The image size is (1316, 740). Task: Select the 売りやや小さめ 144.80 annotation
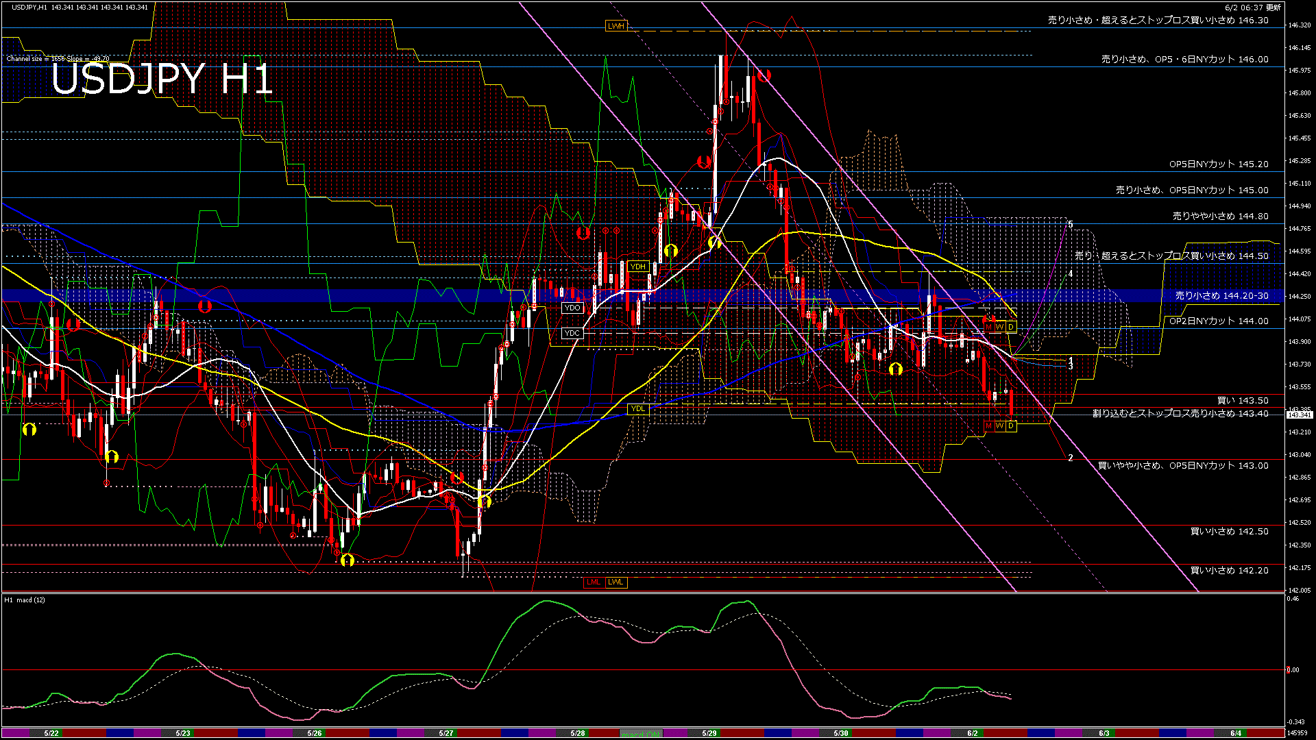pos(1220,217)
